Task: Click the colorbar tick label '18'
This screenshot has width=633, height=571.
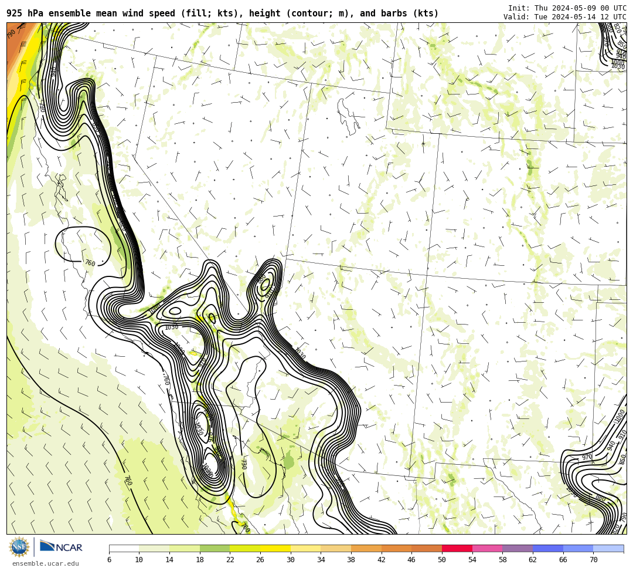Action: click(x=200, y=560)
